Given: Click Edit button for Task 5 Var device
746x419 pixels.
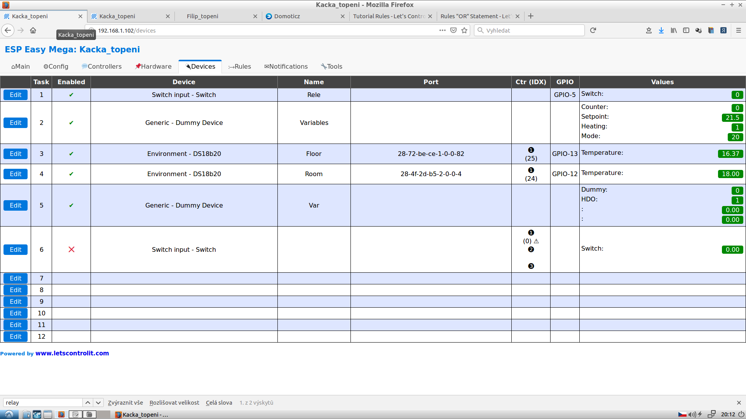Looking at the screenshot, I should click(x=16, y=205).
